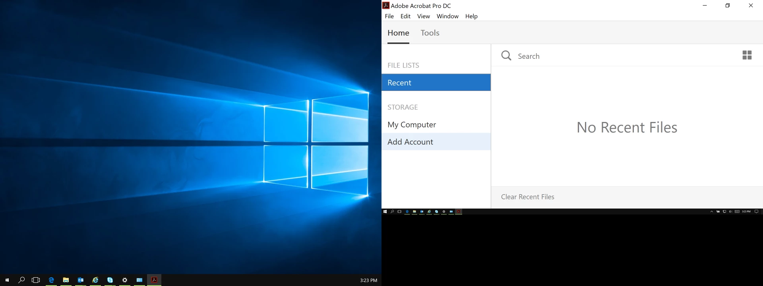Open the Edit menu in Acrobat
763x286 pixels.
(x=405, y=16)
